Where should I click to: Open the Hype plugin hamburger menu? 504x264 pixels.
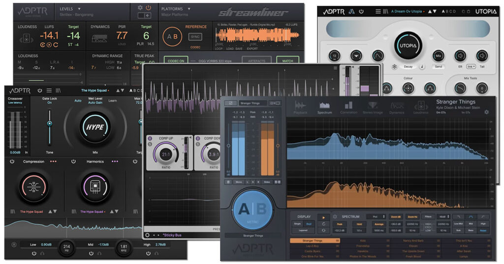[x=49, y=91]
